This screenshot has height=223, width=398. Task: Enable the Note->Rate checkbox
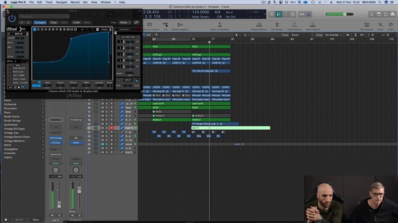point(10,79)
